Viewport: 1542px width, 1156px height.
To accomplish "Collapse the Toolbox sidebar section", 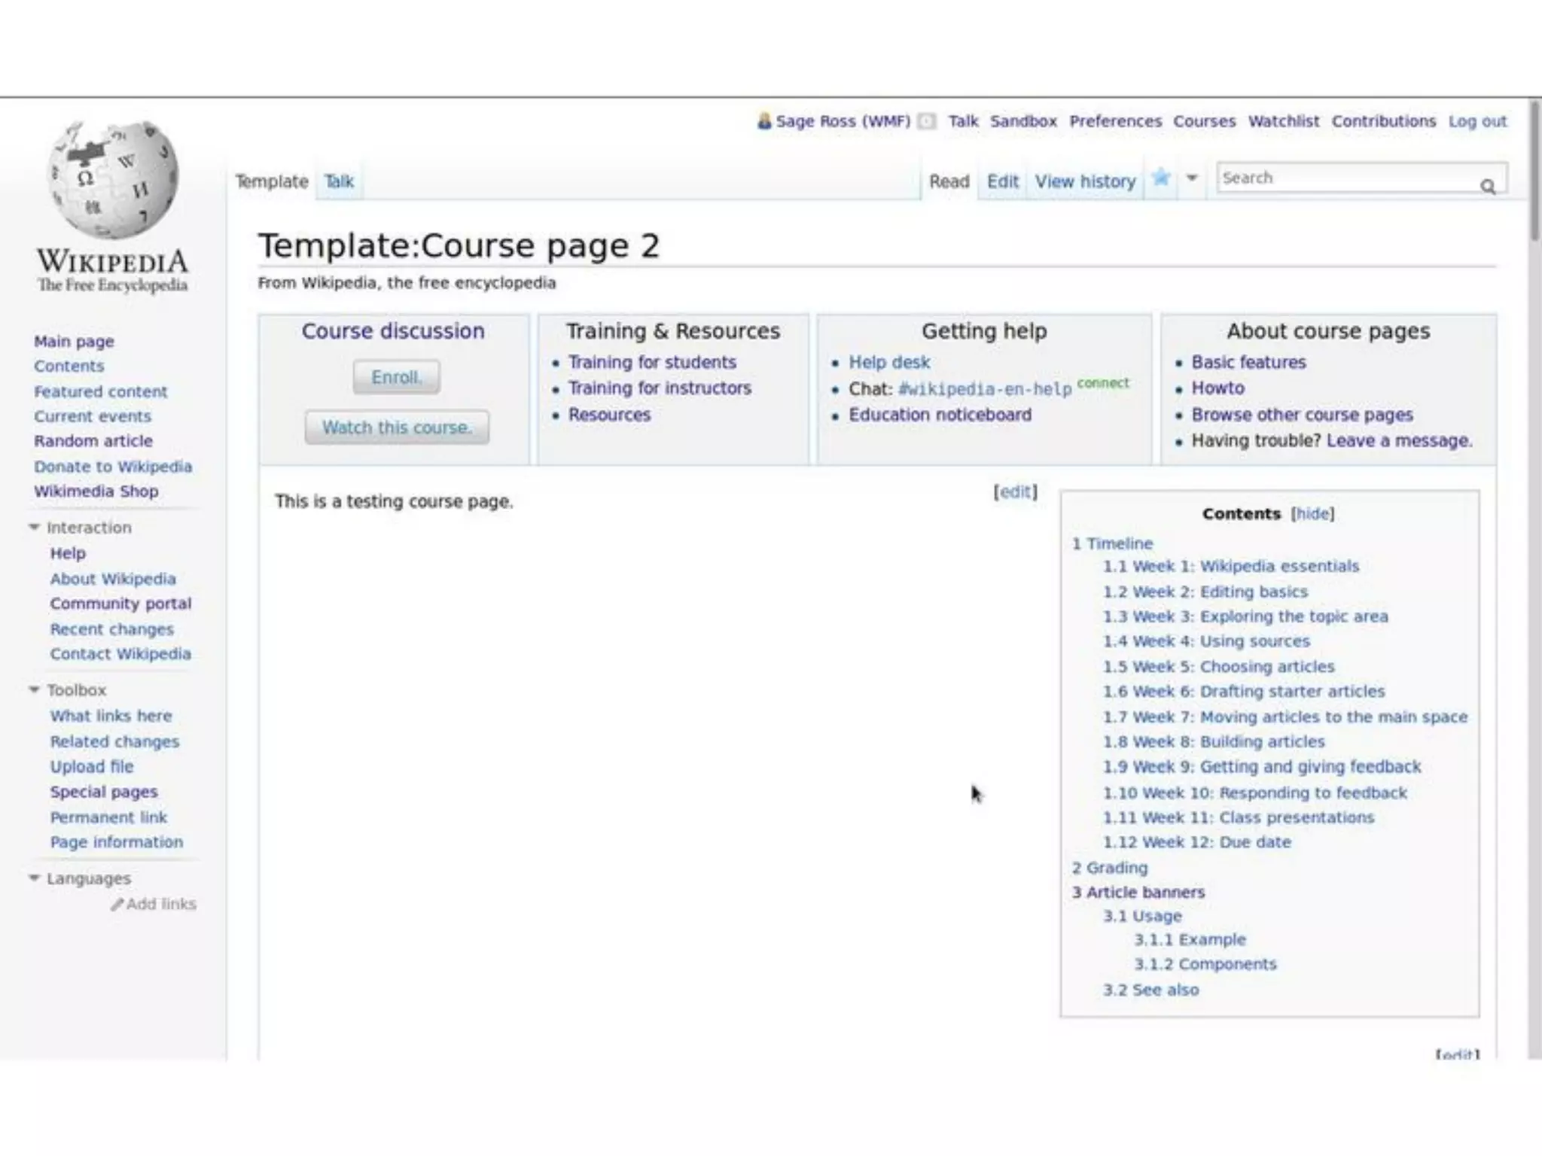I will (x=34, y=689).
